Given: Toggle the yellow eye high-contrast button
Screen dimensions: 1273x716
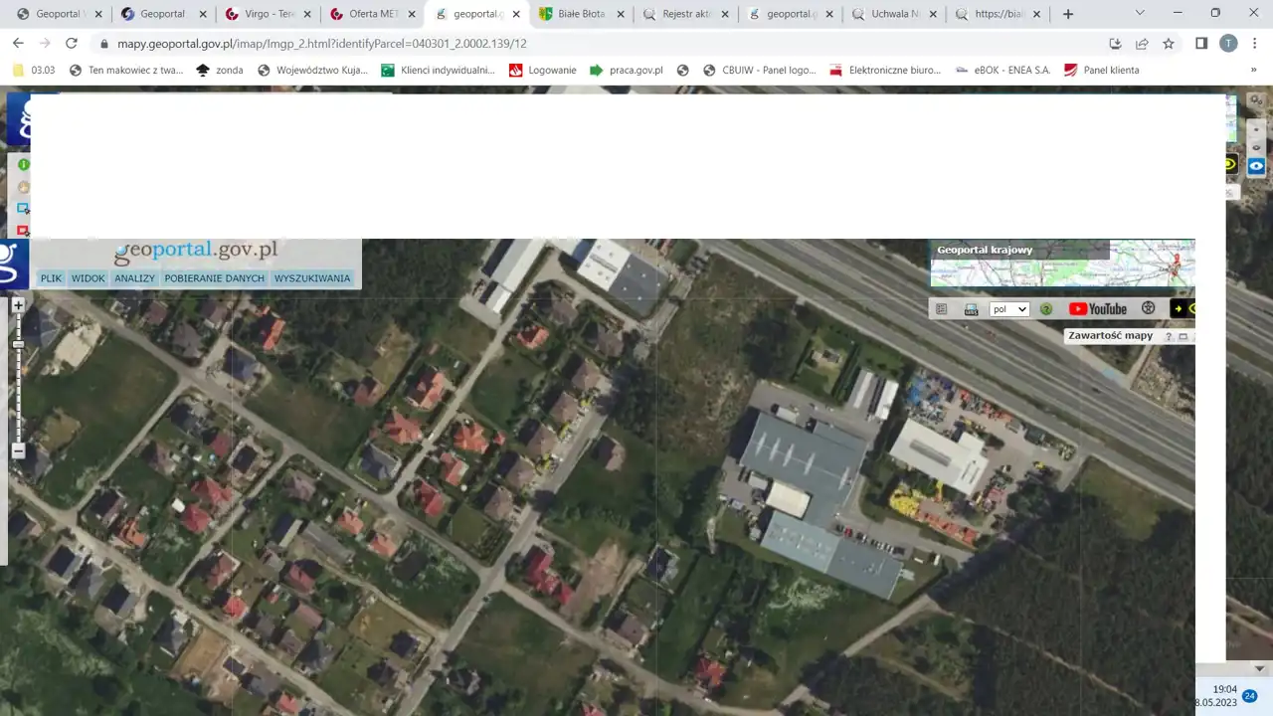Looking at the screenshot, I should [x=1230, y=164].
